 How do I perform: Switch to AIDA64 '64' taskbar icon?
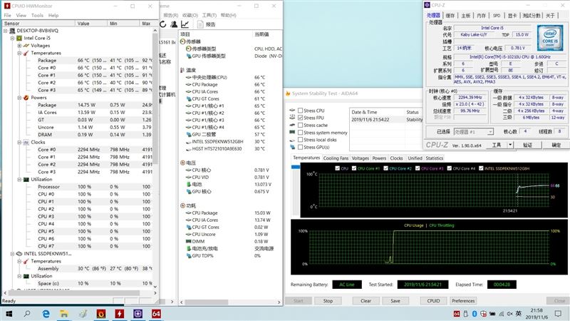pos(156,314)
